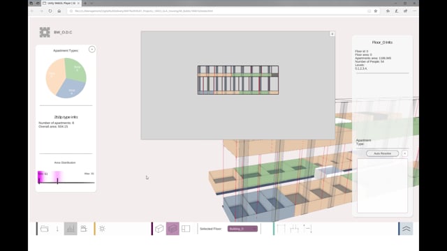This screenshot has width=447, height=251.
Task: Switch to 3D box view mode
Action: click(159, 229)
